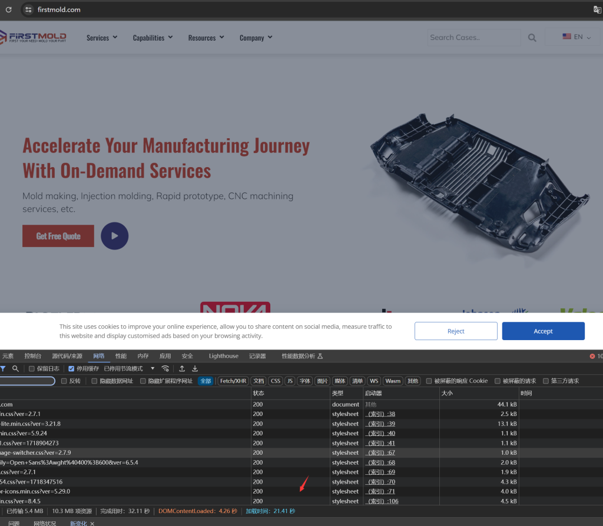Click the browser reload icon

pos(9,9)
